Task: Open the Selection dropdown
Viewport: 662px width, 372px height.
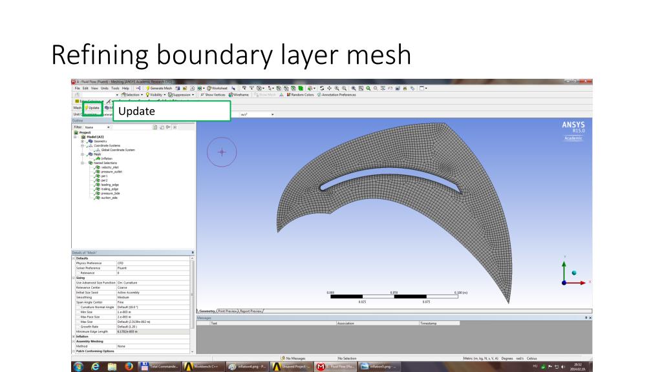Action: tap(132, 95)
